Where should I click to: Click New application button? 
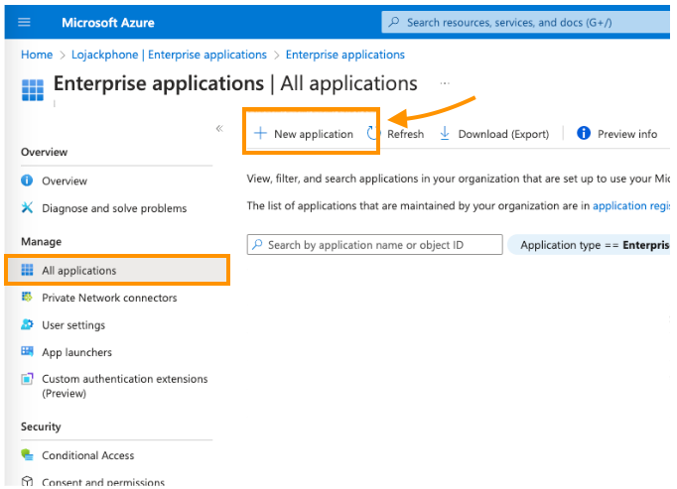303,134
